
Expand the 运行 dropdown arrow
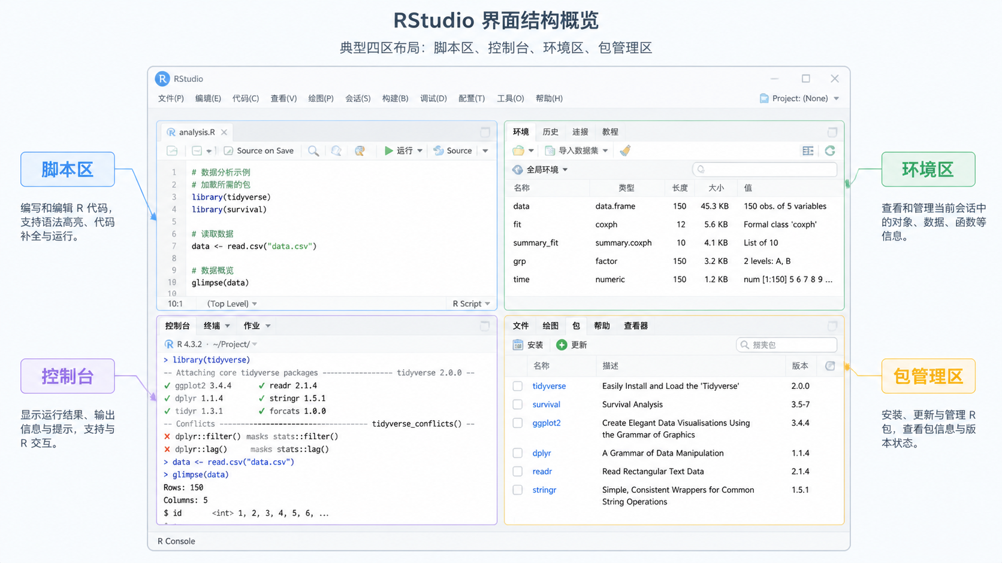pyautogui.click(x=420, y=151)
